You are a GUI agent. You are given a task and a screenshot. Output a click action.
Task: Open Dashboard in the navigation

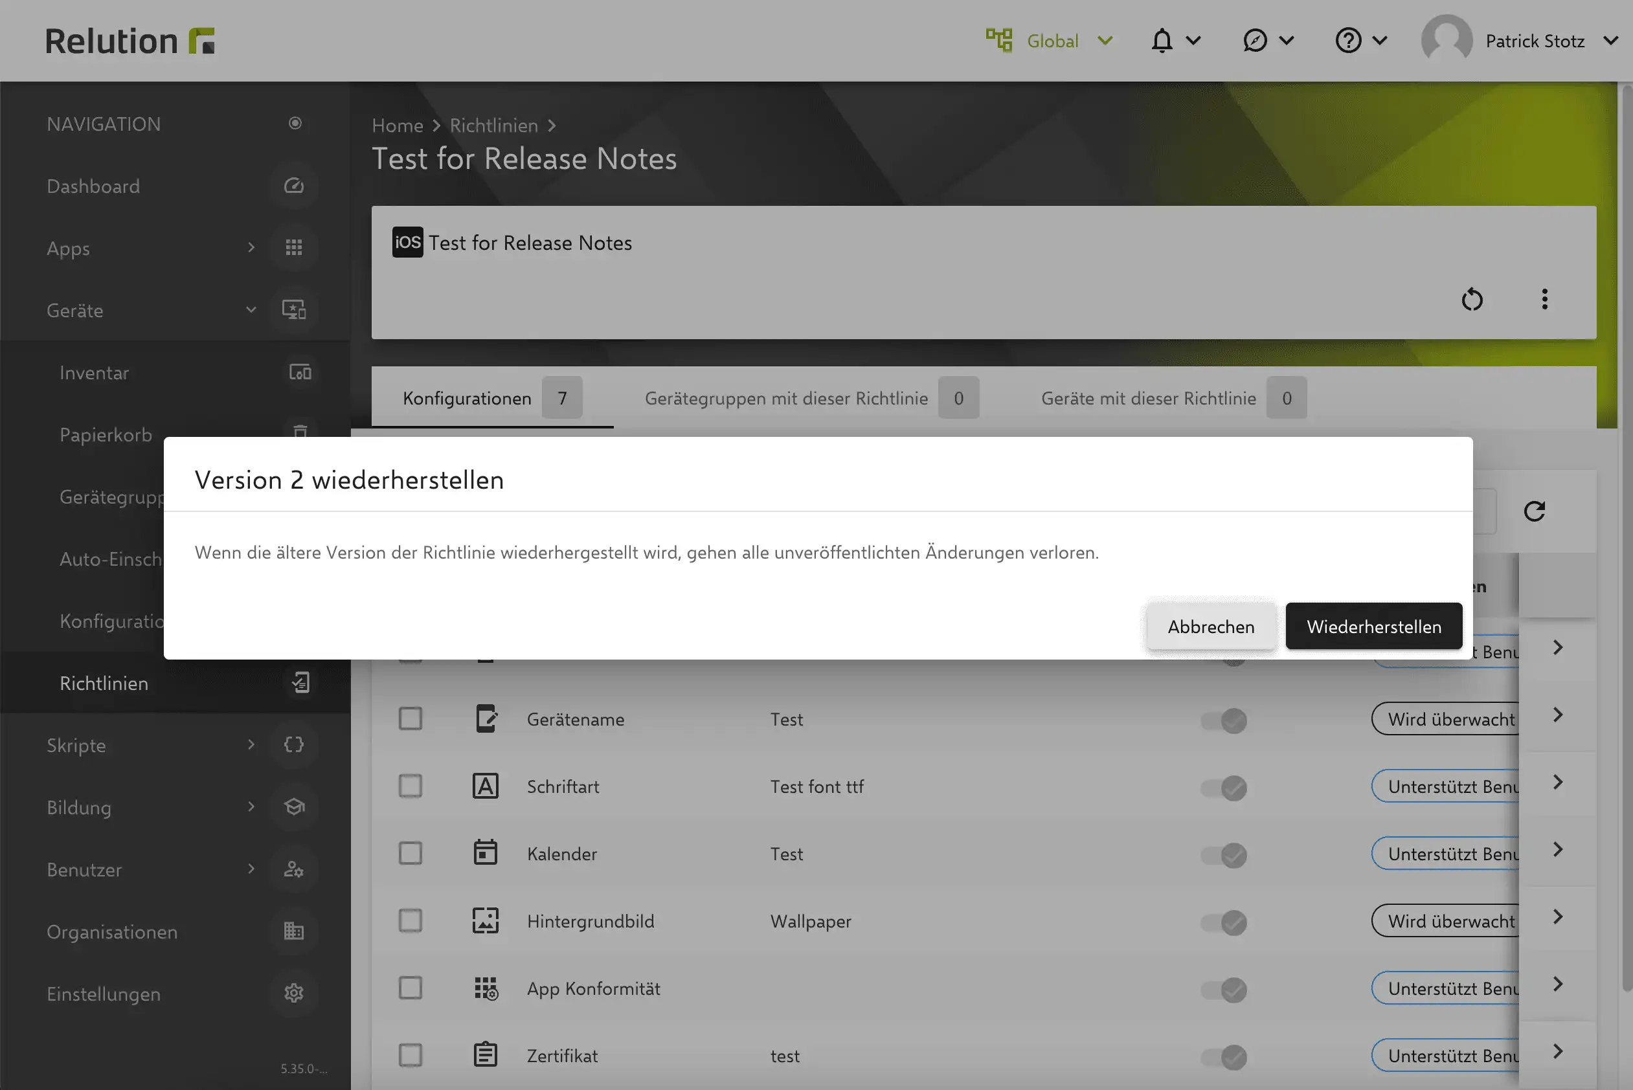[x=93, y=186]
